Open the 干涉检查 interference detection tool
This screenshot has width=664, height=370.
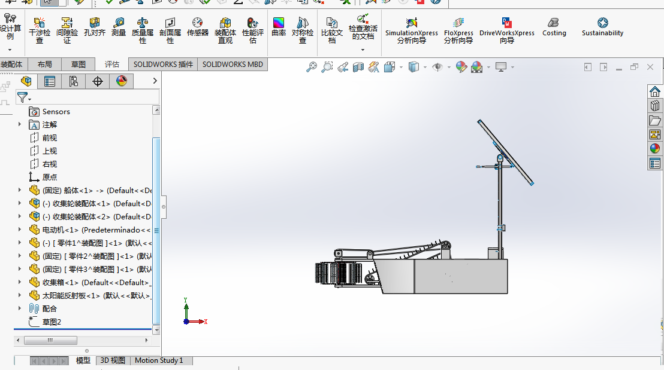pyautogui.click(x=40, y=30)
